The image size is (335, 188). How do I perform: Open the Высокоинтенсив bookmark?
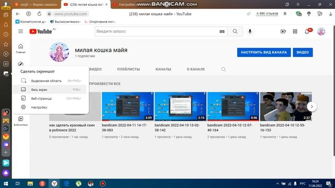click(65, 22)
